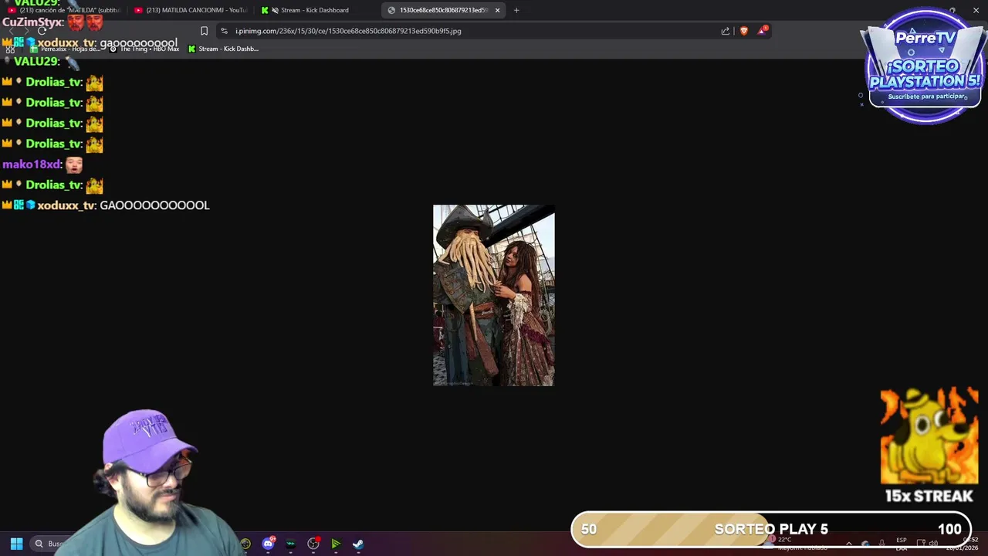Viewport: 988px width, 556px height.
Task: Open Discord from the taskbar
Action: point(268,544)
